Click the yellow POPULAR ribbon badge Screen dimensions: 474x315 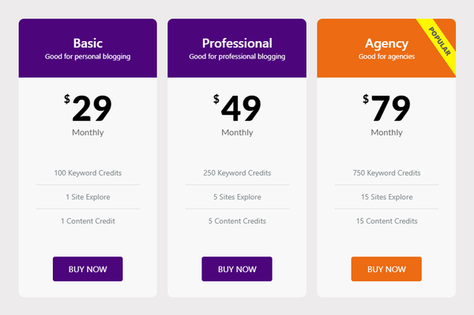pyautogui.click(x=440, y=42)
